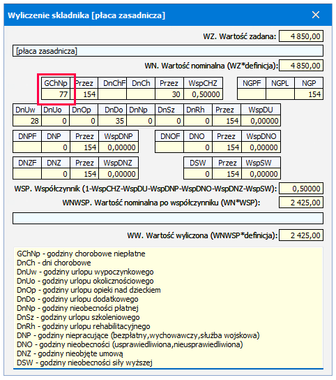This screenshot has height=380, width=336.
Task: Select the 0,00000 value under WspSW
Action: click(x=261, y=174)
